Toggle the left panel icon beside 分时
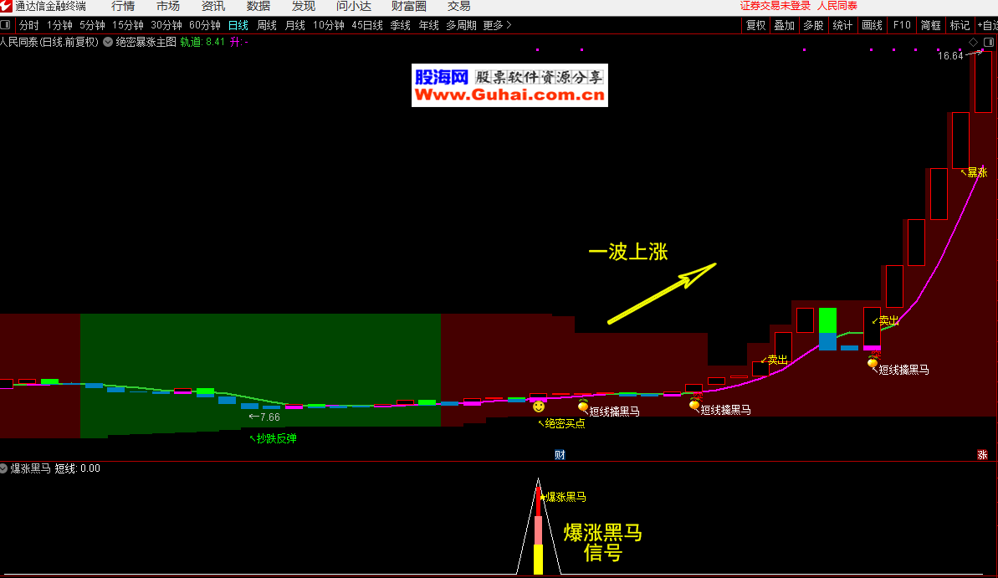 [6, 25]
